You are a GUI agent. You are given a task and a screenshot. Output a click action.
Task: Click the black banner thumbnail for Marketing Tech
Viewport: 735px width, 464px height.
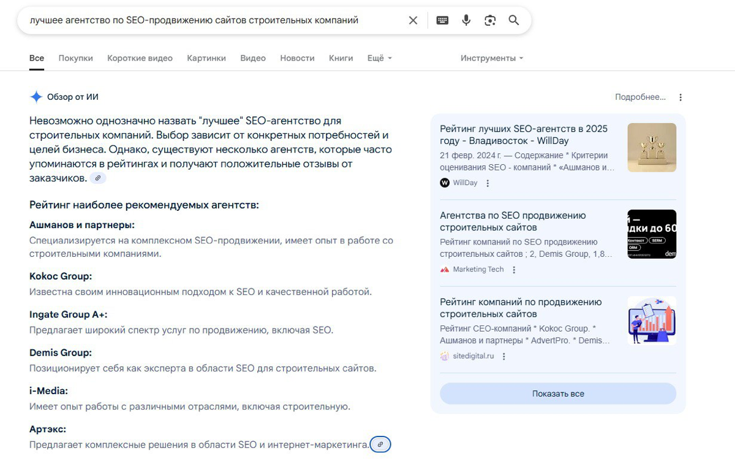pyautogui.click(x=652, y=234)
